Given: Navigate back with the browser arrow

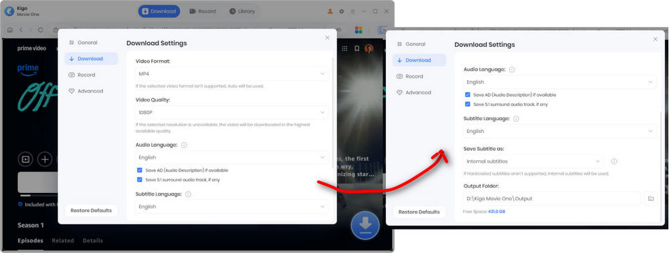Looking at the screenshot, I should pos(21,30).
